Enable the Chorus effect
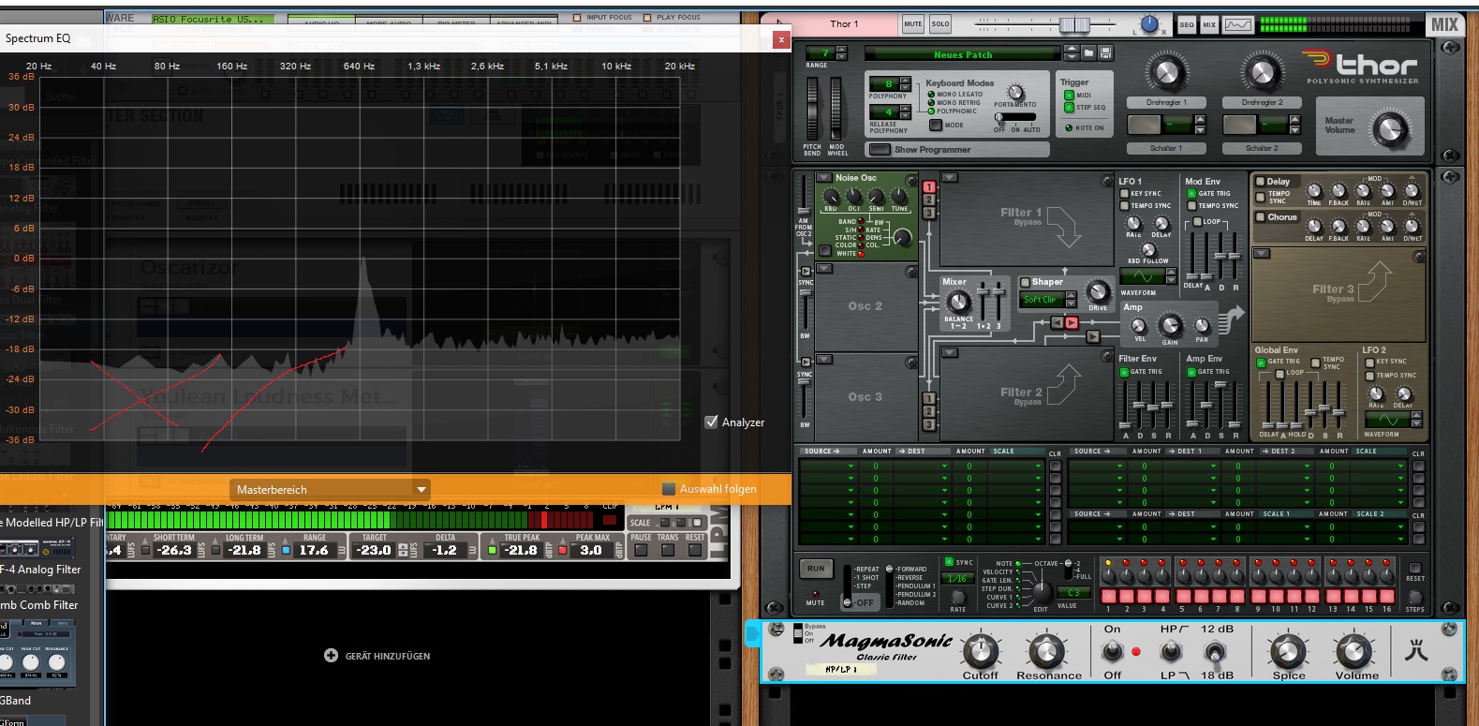The width and height of the screenshot is (1479, 726). coord(1260,217)
